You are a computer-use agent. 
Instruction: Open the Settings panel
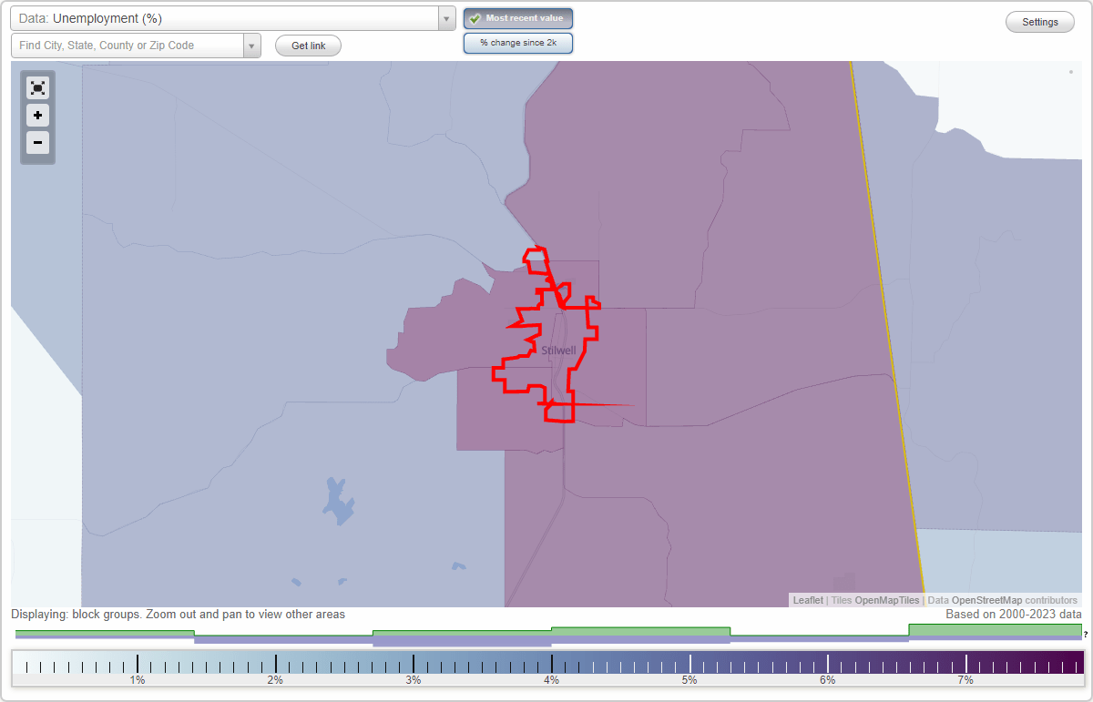(x=1039, y=21)
